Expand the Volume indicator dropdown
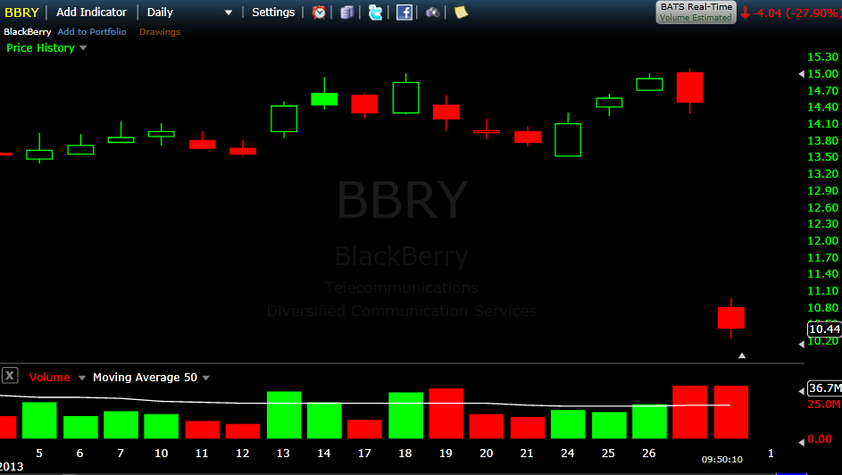Screen dimensions: 842x475 tap(82, 378)
